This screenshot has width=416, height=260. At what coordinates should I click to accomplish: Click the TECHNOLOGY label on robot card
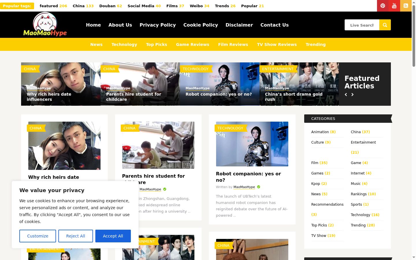coord(230,128)
